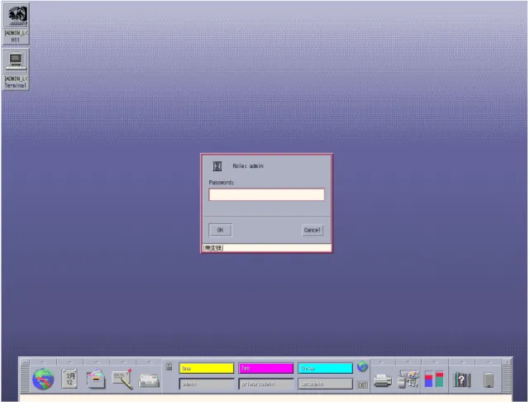Viewport: 530px width, 411px height.
Task: Focus the Password input field
Action: [x=267, y=194]
